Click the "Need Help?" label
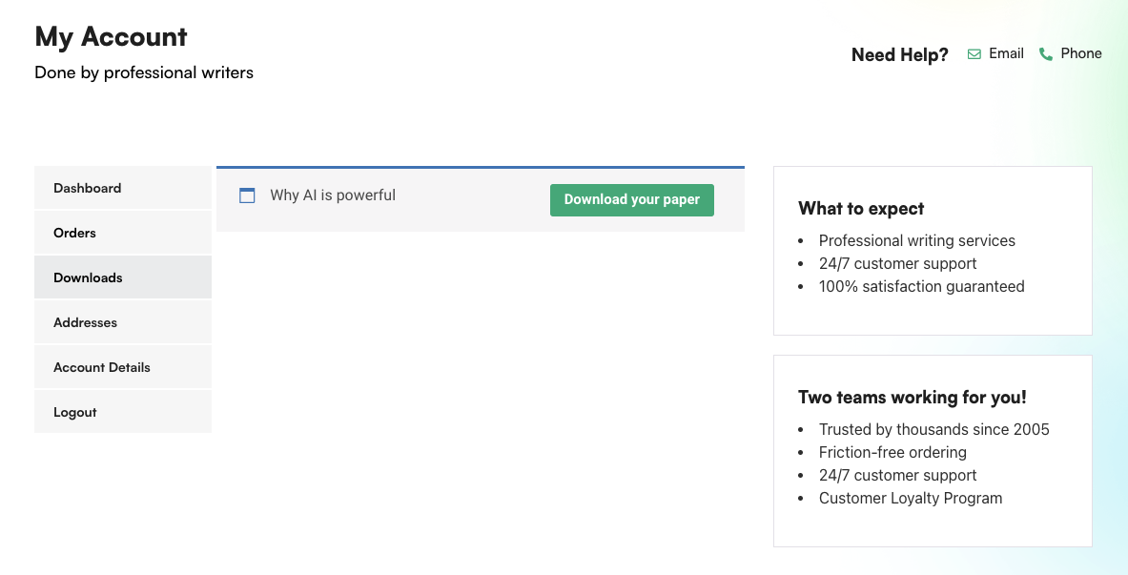 pyautogui.click(x=899, y=55)
